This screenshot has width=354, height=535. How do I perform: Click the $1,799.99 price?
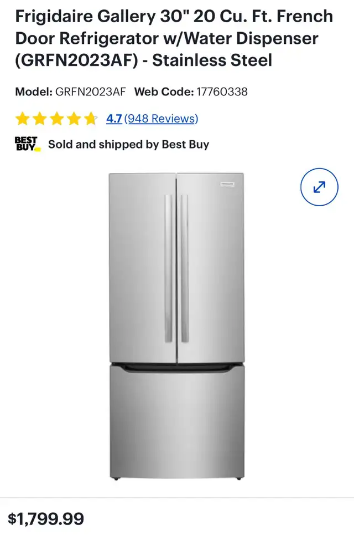tap(46, 518)
